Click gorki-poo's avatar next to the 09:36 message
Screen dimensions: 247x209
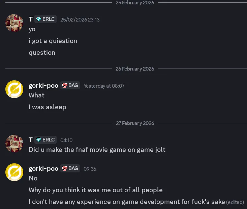click(x=14, y=172)
